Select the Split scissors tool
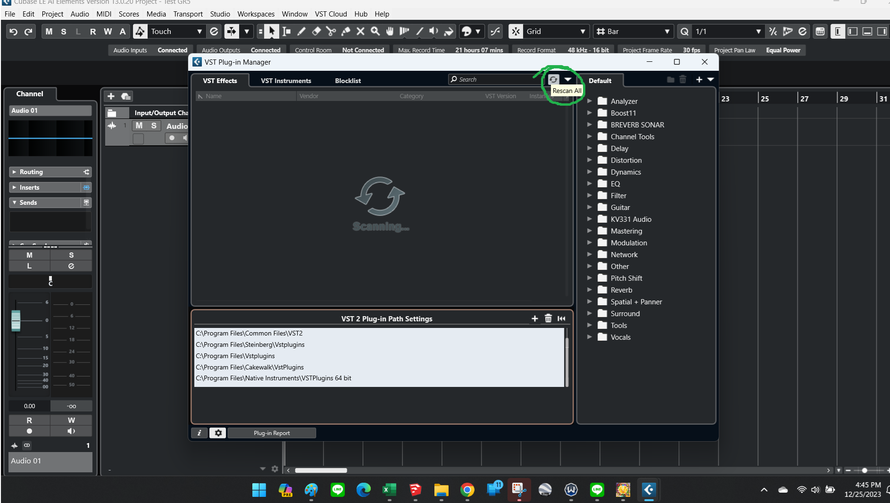890x503 pixels. [331, 32]
